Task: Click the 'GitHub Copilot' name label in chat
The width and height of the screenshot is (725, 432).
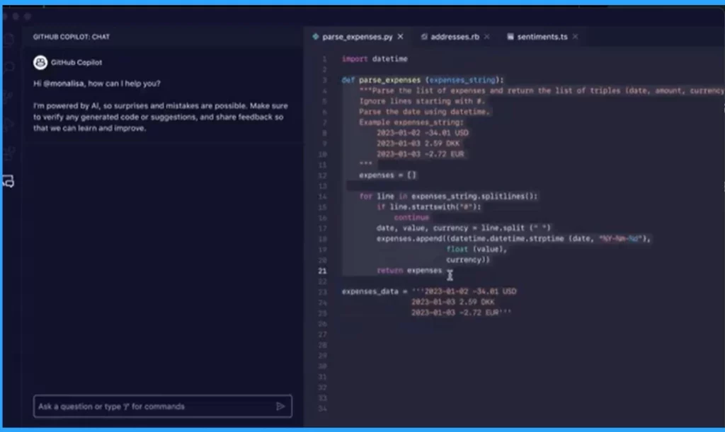Action: pos(76,62)
